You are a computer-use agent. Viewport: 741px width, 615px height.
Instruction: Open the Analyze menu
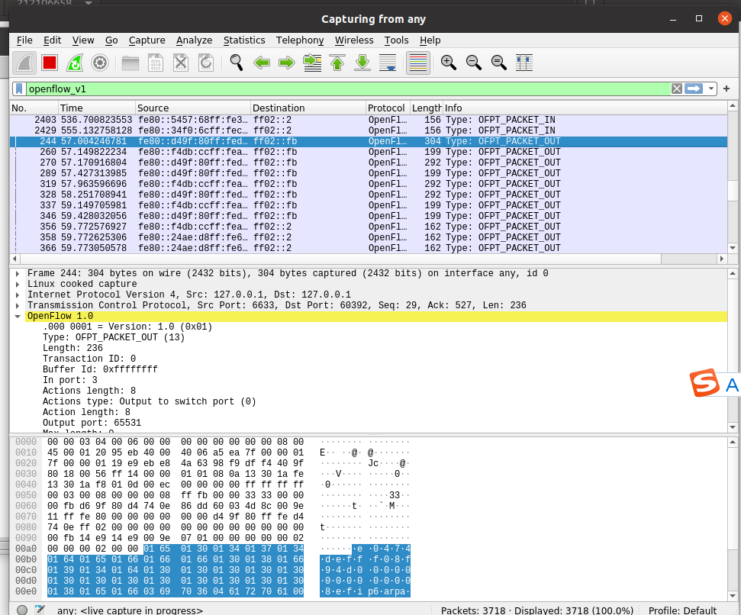coord(195,40)
